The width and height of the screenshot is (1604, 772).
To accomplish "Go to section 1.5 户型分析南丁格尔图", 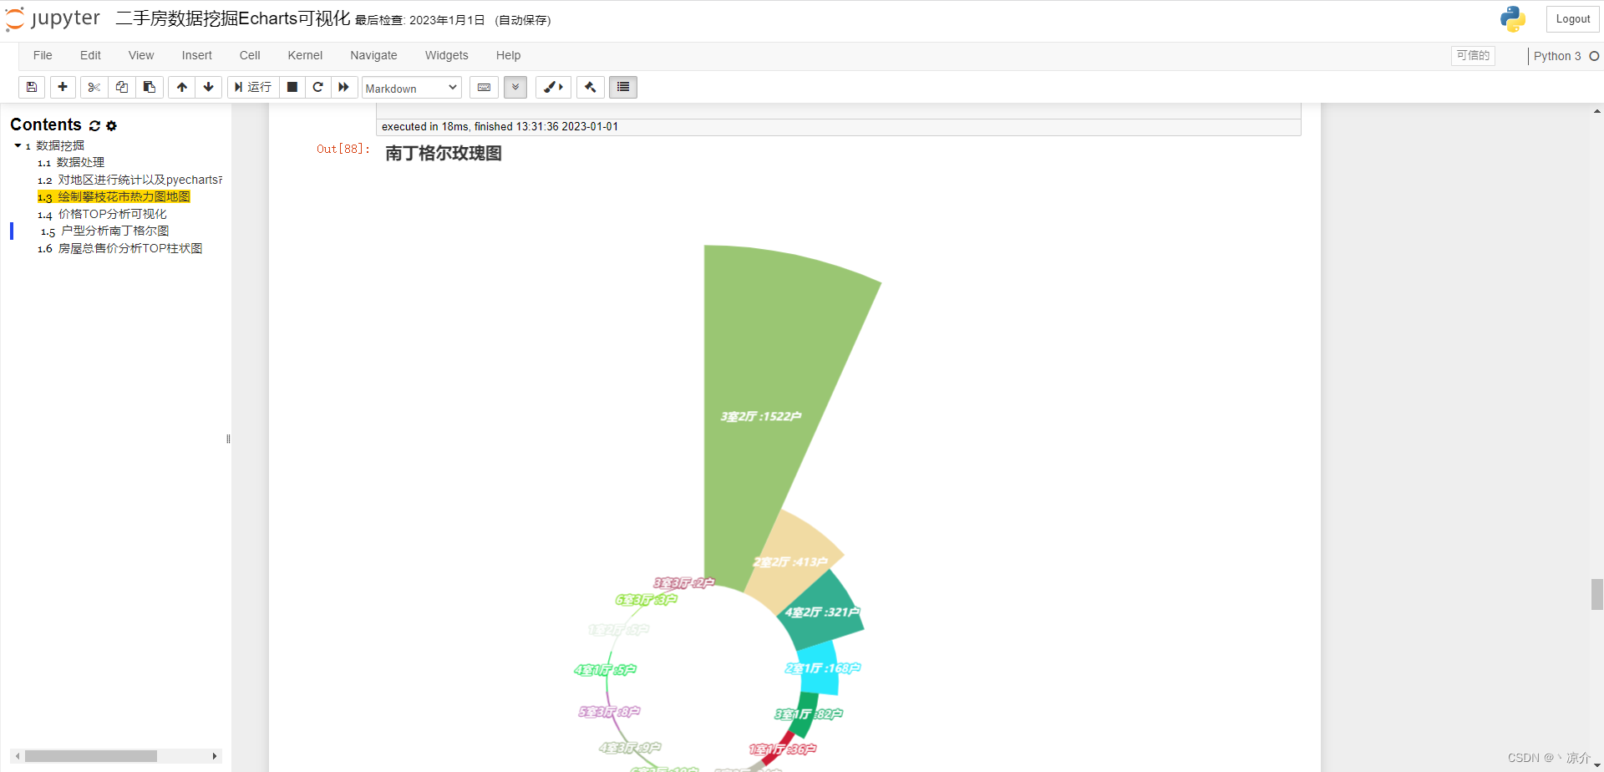I will (x=104, y=231).
